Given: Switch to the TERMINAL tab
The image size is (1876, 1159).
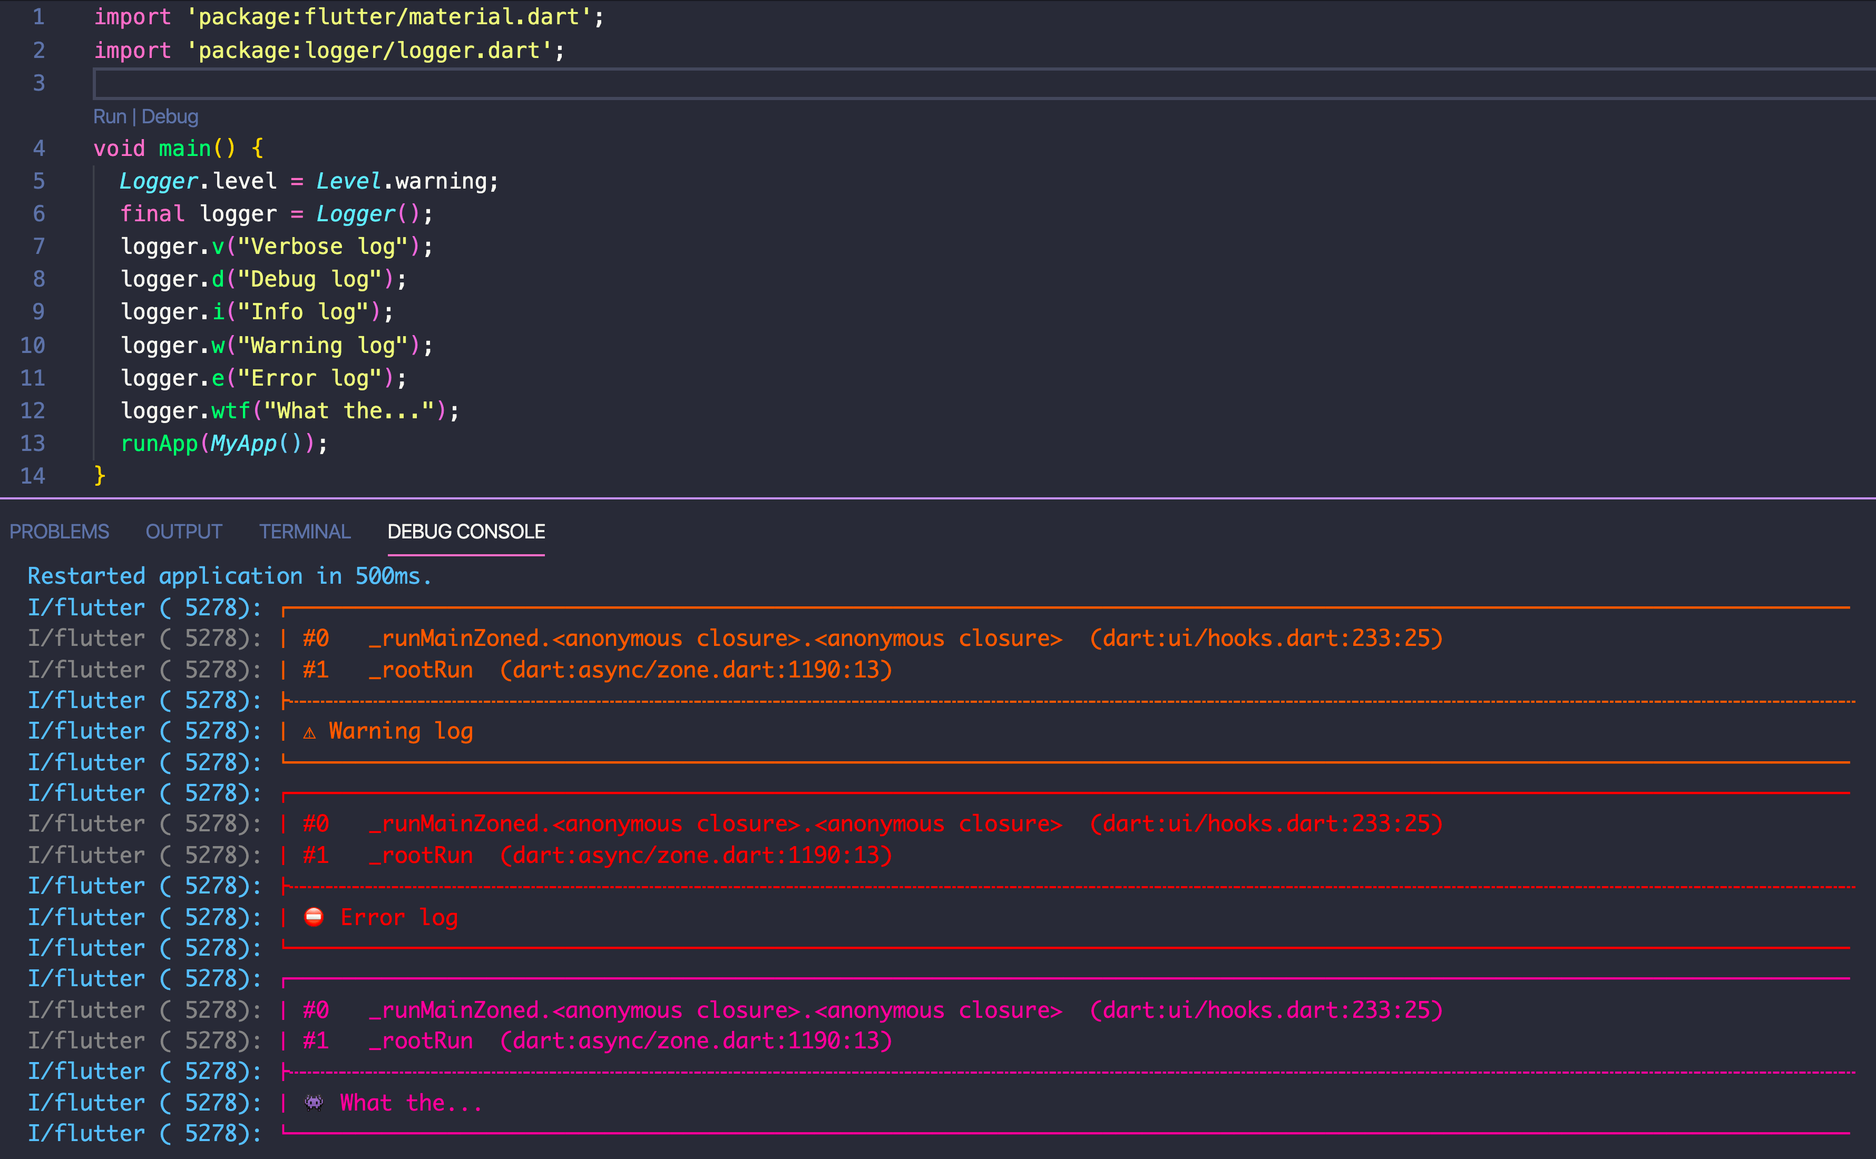Looking at the screenshot, I should coord(305,531).
